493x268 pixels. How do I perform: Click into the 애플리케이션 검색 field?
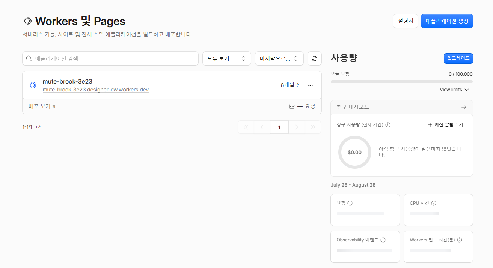coord(110,58)
